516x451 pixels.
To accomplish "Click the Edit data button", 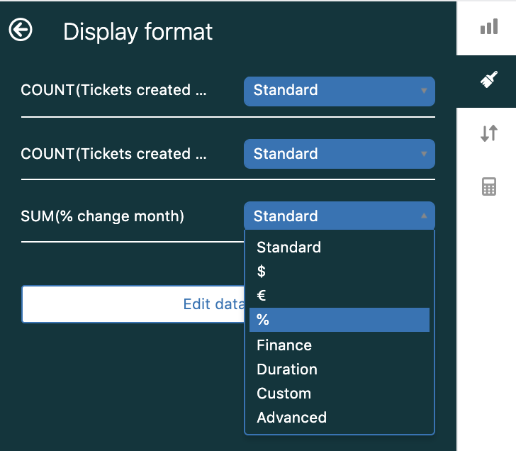I will pyautogui.click(x=133, y=304).
